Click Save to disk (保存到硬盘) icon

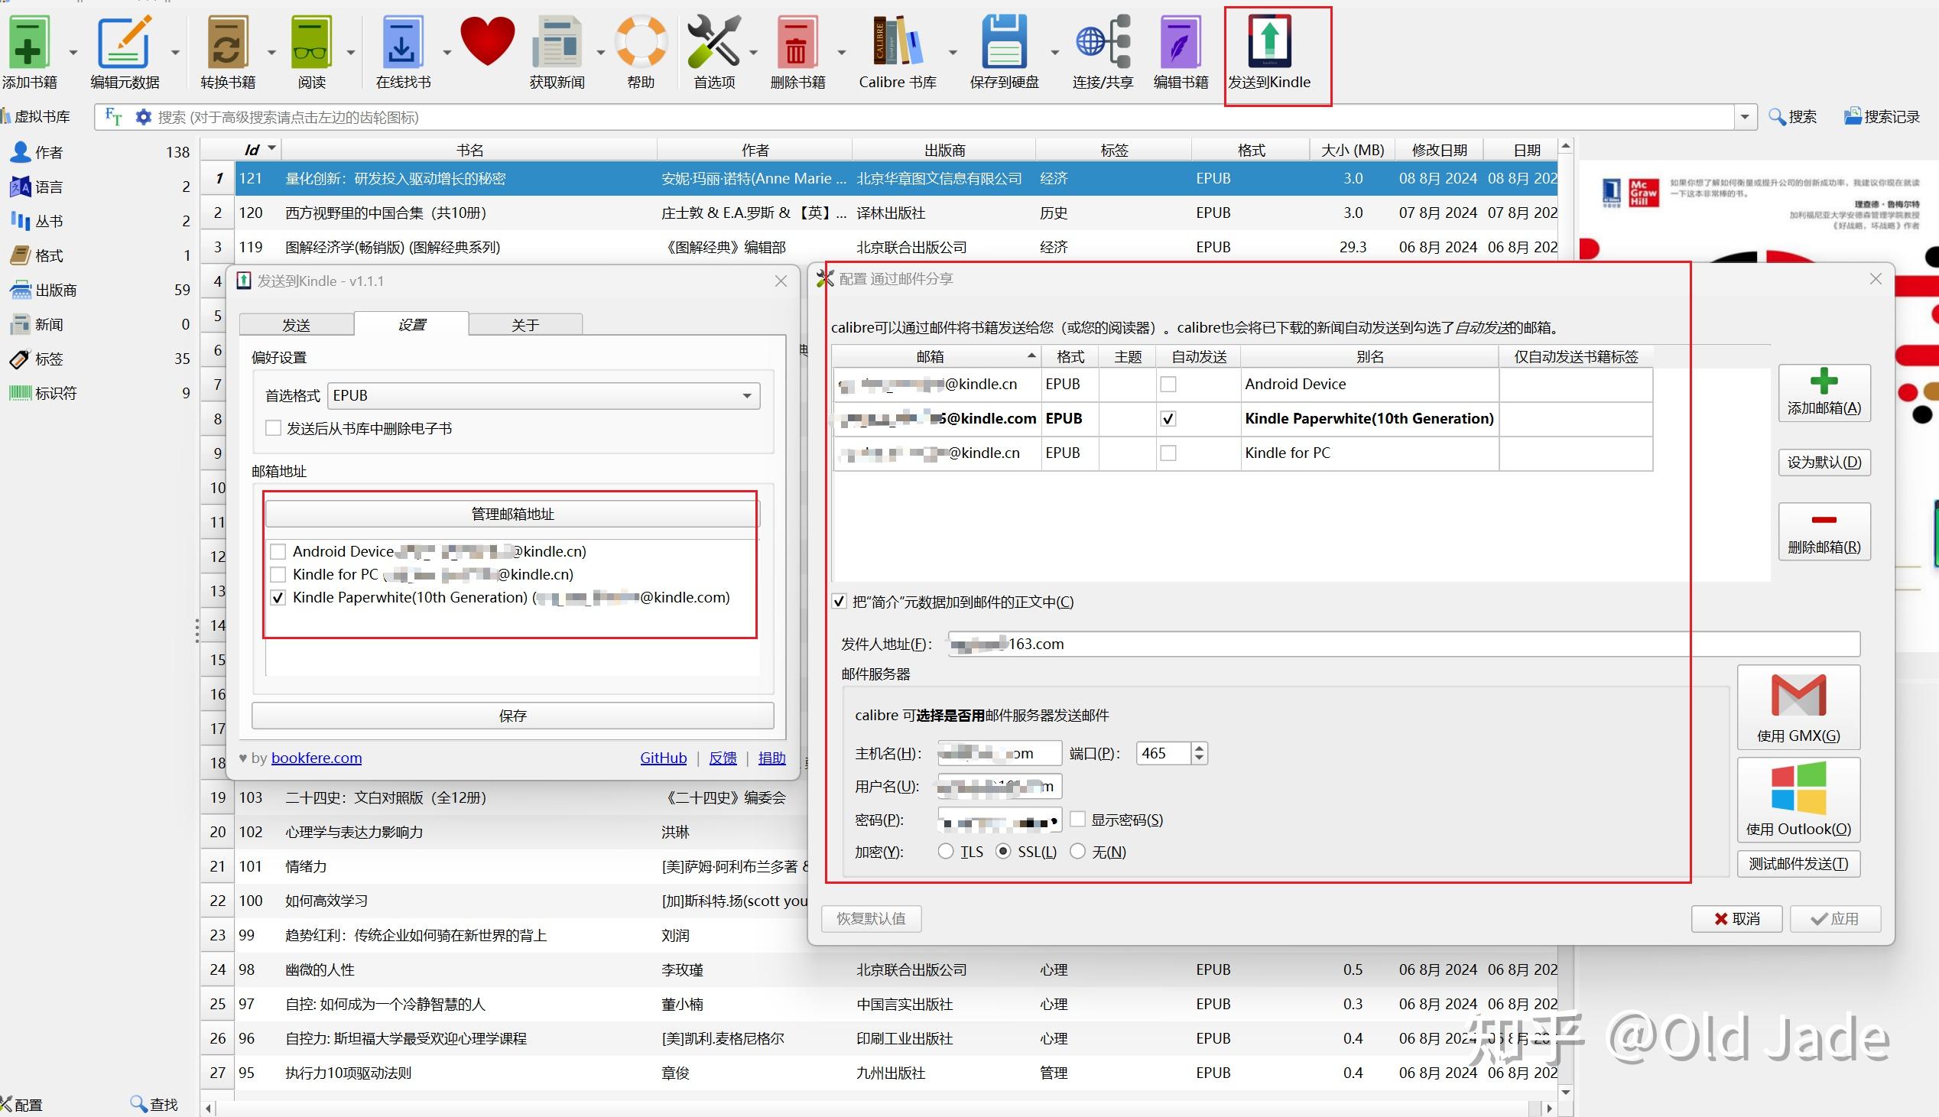click(x=1003, y=41)
